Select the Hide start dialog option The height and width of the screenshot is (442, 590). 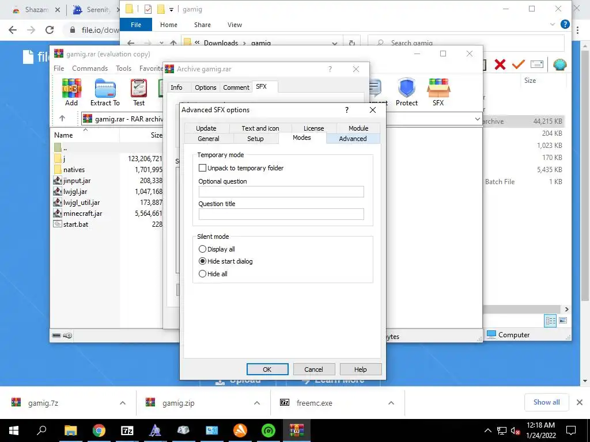[x=202, y=261]
